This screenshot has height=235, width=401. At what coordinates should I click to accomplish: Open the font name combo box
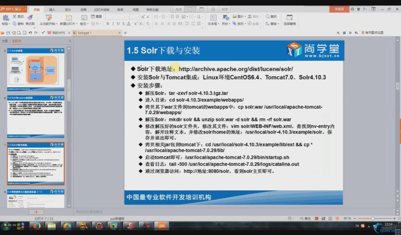117,17
